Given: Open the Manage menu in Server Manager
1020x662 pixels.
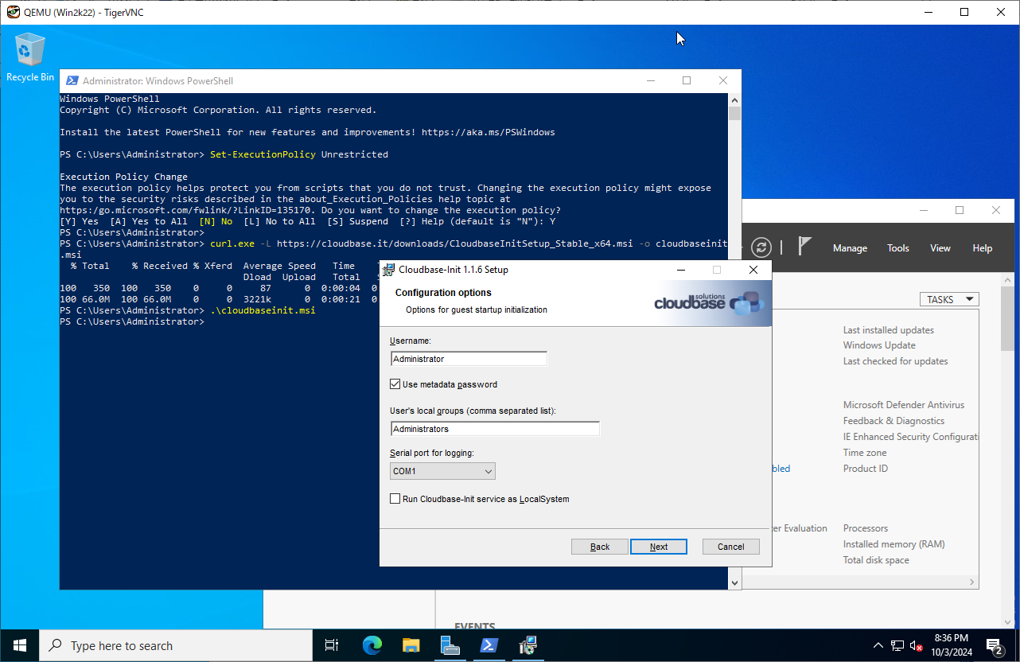Looking at the screenshot, I should 850,248.
